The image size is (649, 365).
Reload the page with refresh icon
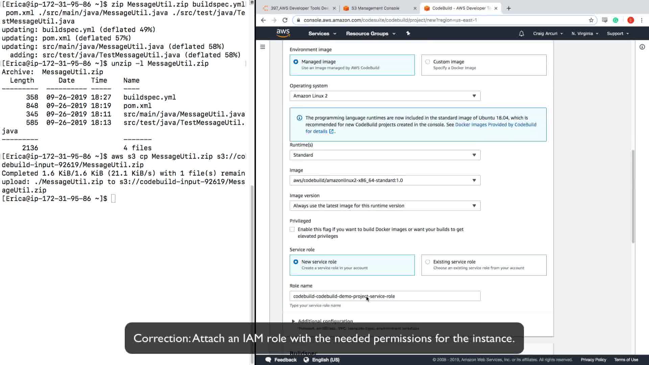[285, 20]
